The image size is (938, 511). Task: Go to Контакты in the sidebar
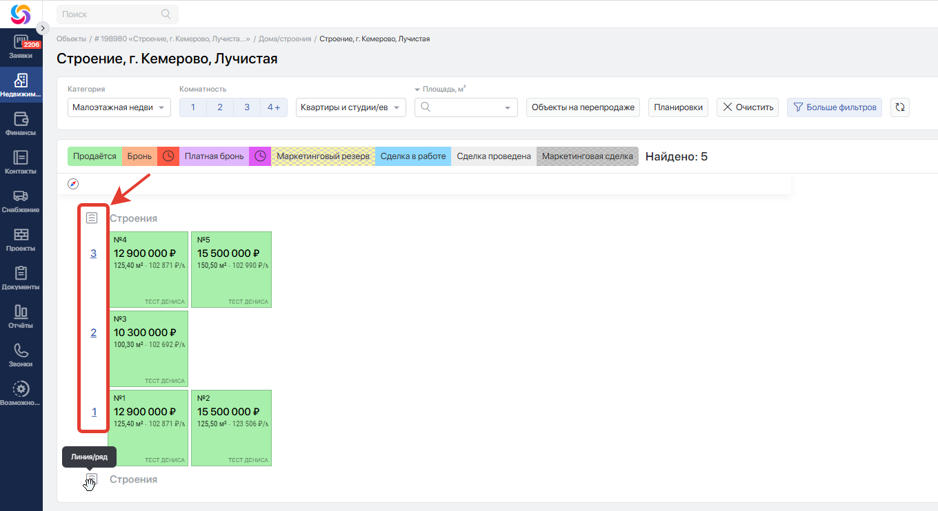tap(21, 163)
